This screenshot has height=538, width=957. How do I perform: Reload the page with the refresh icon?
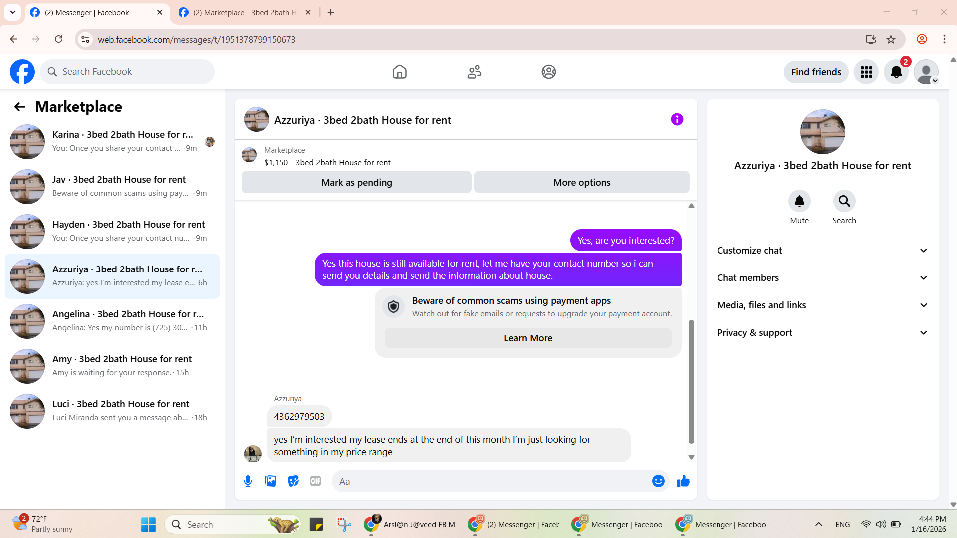[59, 39]
